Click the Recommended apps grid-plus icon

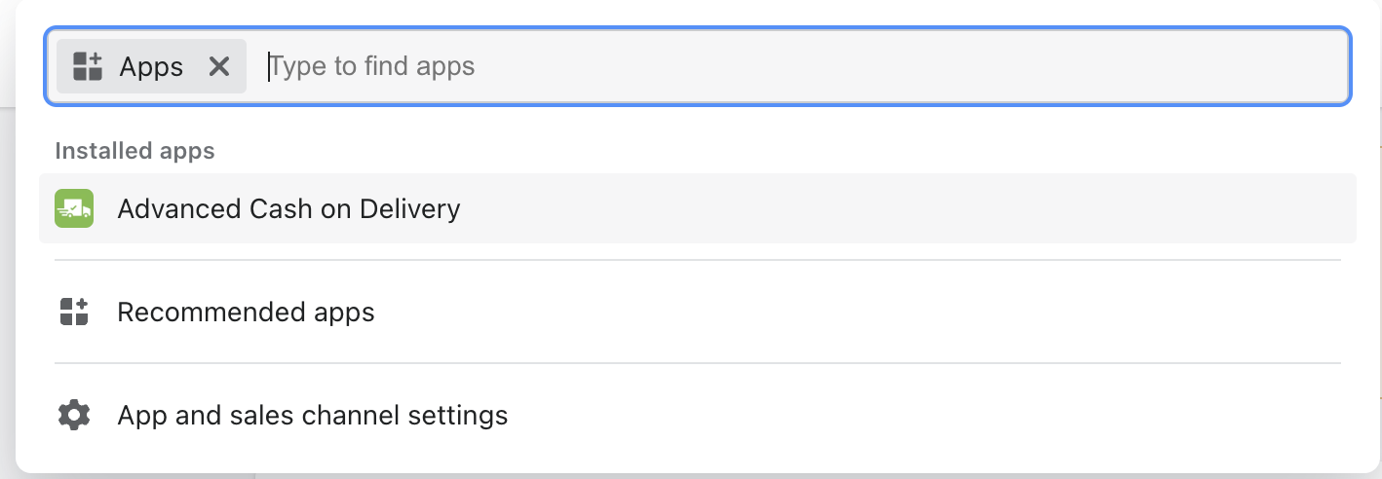[74, 313]
